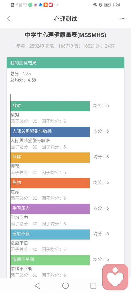Screen dimensions: 131x293
Task: Tap the Android back navigation triangle
Action: [38, 286]
